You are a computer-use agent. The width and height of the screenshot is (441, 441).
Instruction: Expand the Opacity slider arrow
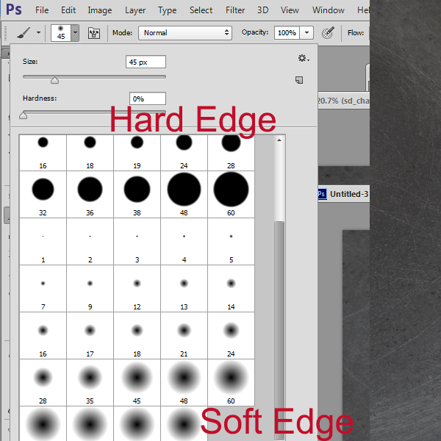pos(306,33)
